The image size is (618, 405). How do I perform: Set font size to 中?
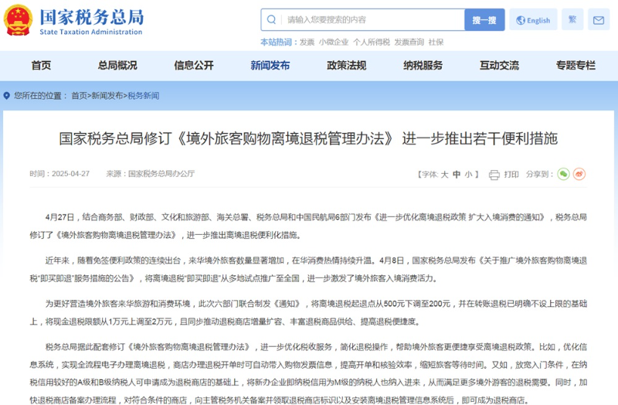pos(457,175)
